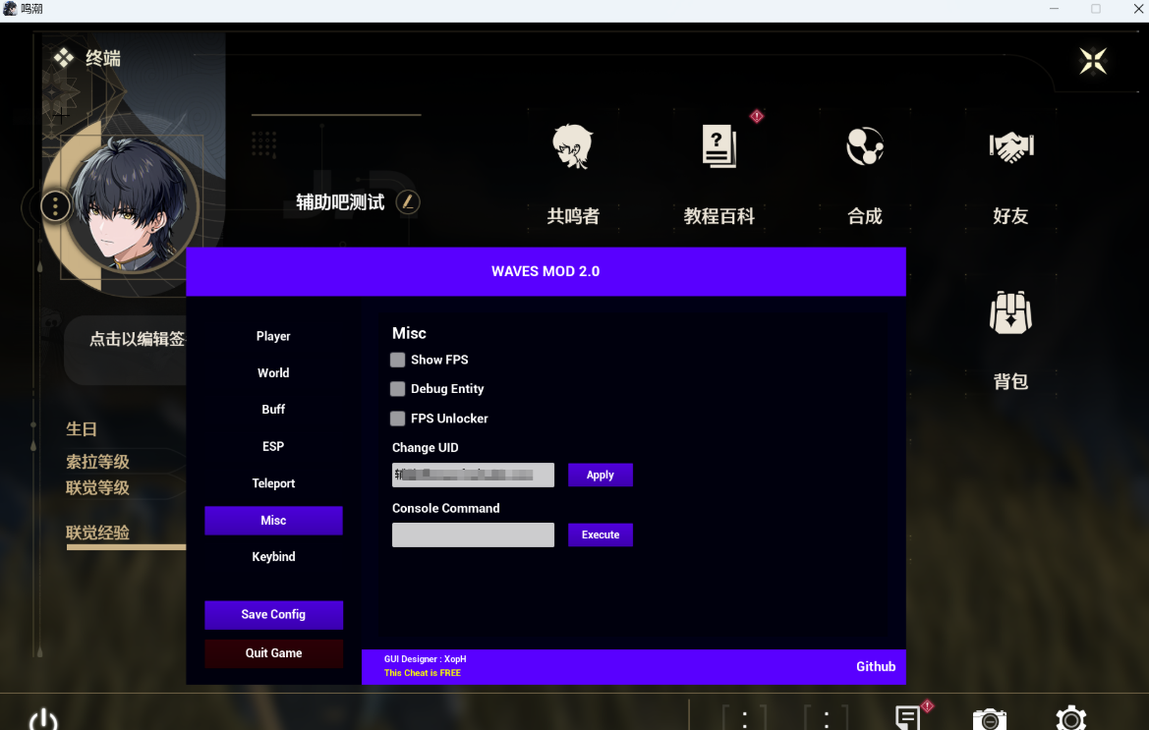Toggle the Debug Entity option
This screenshot has width=1149, height=730.
click(397, 389)
